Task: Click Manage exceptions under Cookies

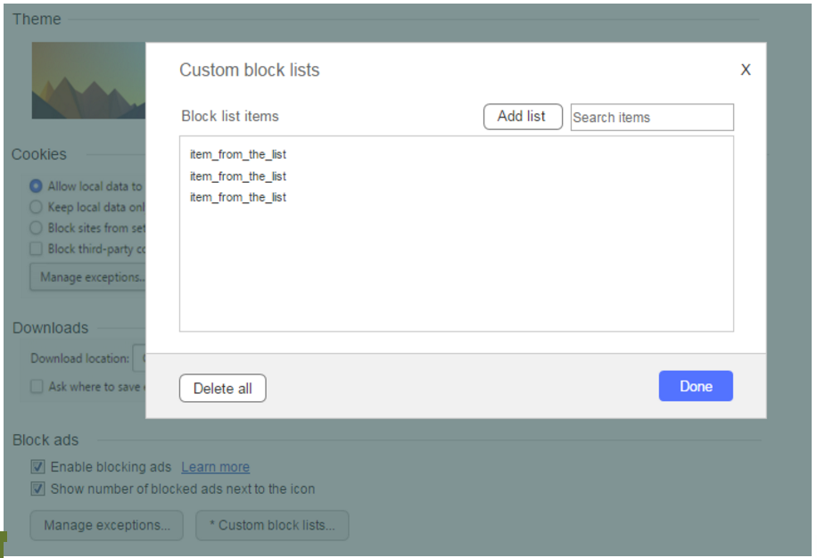Action: click(x=89, y=277)
